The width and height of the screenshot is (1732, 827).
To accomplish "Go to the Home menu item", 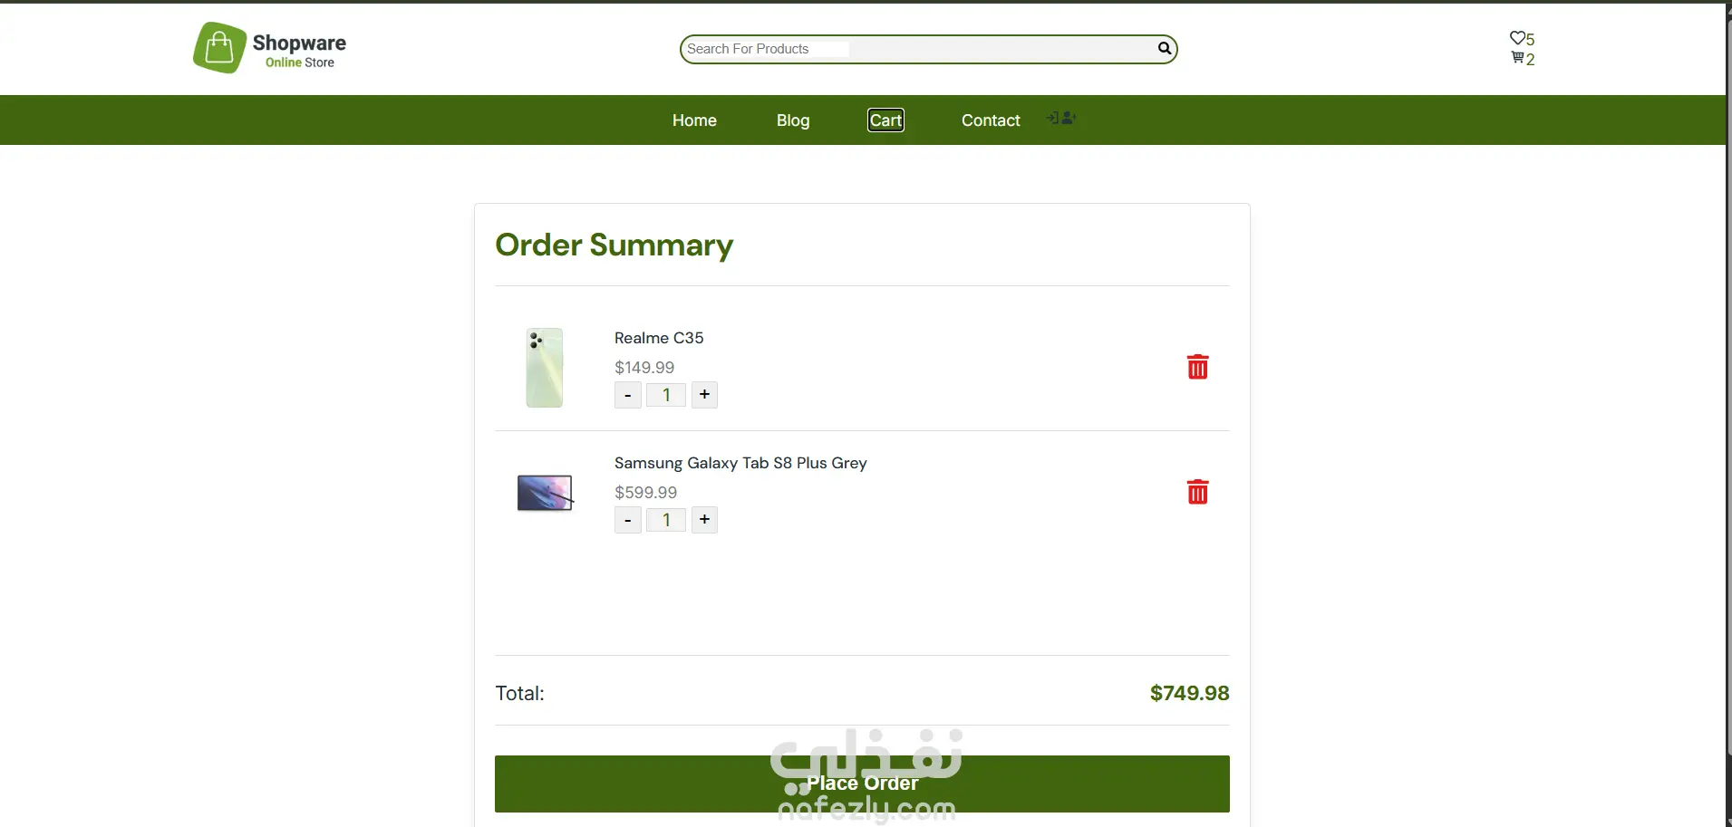I will coord(694,120).
